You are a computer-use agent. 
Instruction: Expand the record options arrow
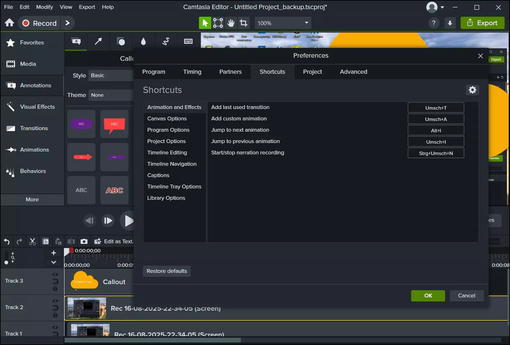coord(68,23)
